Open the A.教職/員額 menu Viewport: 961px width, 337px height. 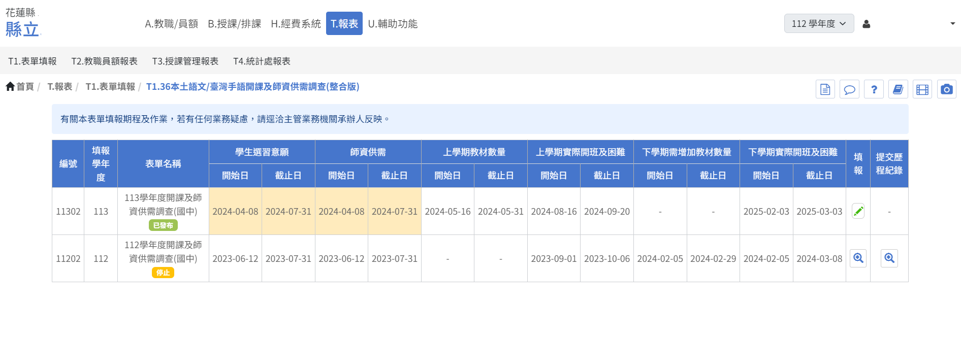(x=171, y=24)
